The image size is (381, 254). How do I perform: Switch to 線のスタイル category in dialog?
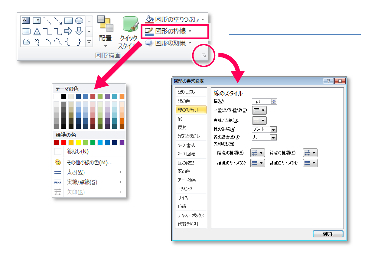click(191, 110)
